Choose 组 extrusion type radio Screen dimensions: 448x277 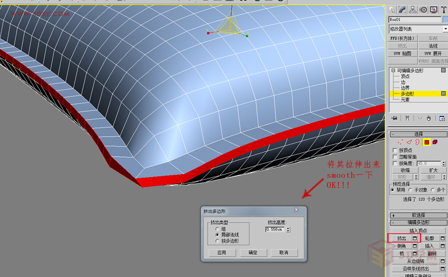(217, 229)
